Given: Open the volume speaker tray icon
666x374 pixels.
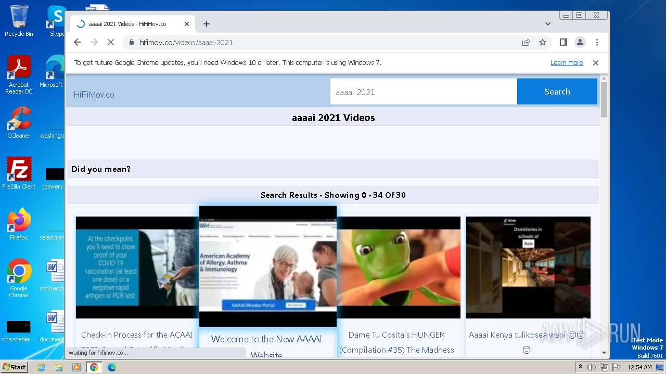Looking at the screenshot, I should [592, 367].
